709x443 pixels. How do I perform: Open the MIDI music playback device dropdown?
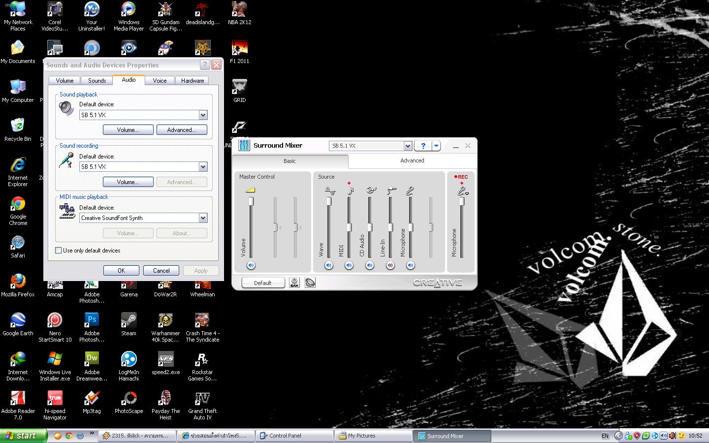[203, 218]
